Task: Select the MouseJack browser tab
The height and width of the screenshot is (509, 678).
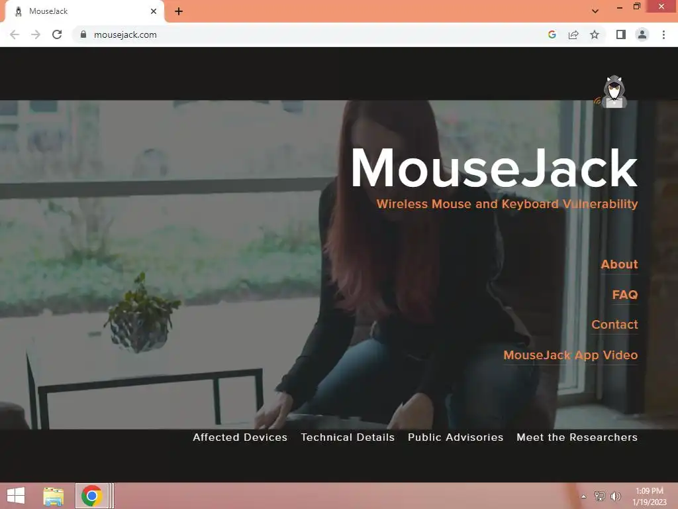Action: coord(84,12)
